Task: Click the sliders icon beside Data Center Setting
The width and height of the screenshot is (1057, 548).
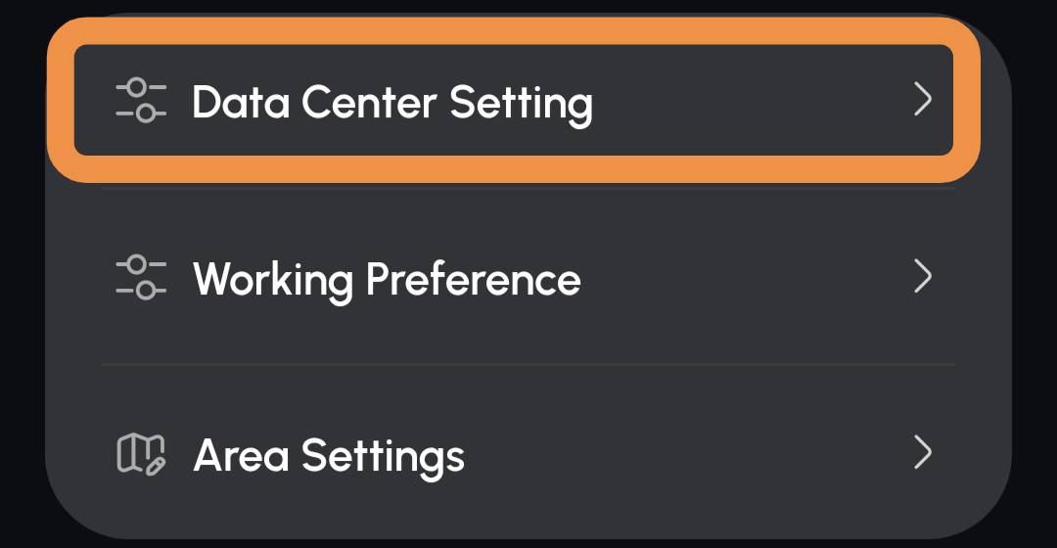Action: pos(141,101)
